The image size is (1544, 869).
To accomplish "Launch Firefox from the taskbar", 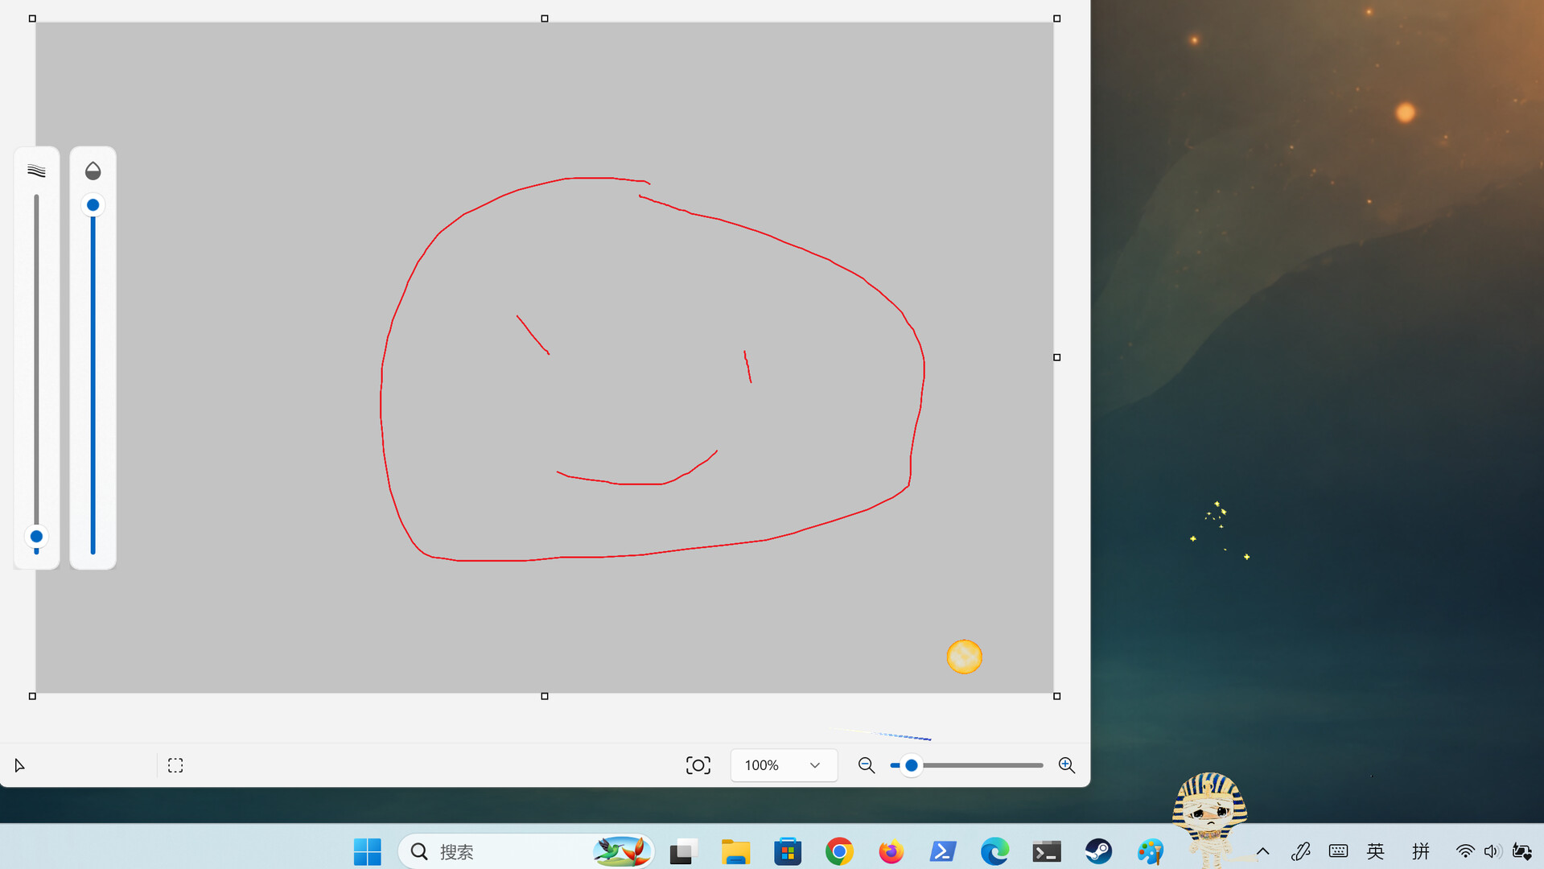I will click(891, 851).
